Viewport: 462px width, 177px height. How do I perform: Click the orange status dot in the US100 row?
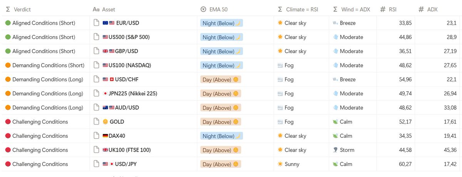[x=8, y=65]
